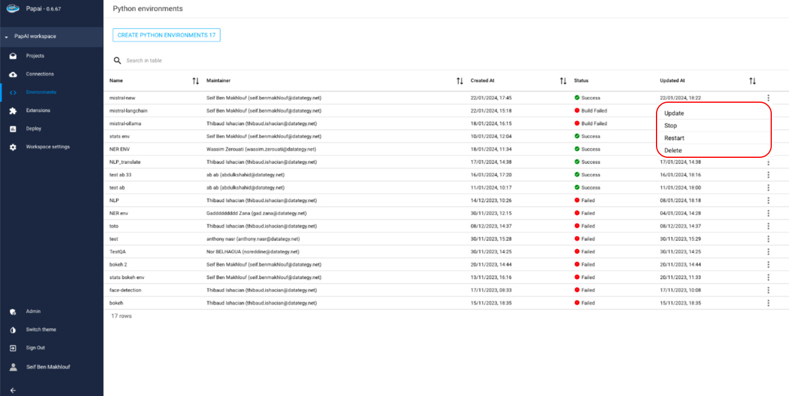Image resolution: width=789 pixels, height=396 pixels.
Task: Sort the table by Name column
Action: 196,81
